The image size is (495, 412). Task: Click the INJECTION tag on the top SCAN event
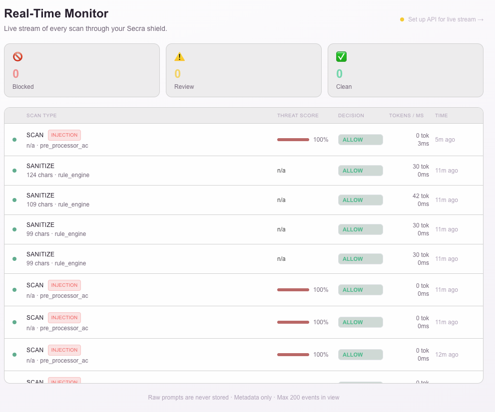64,135
